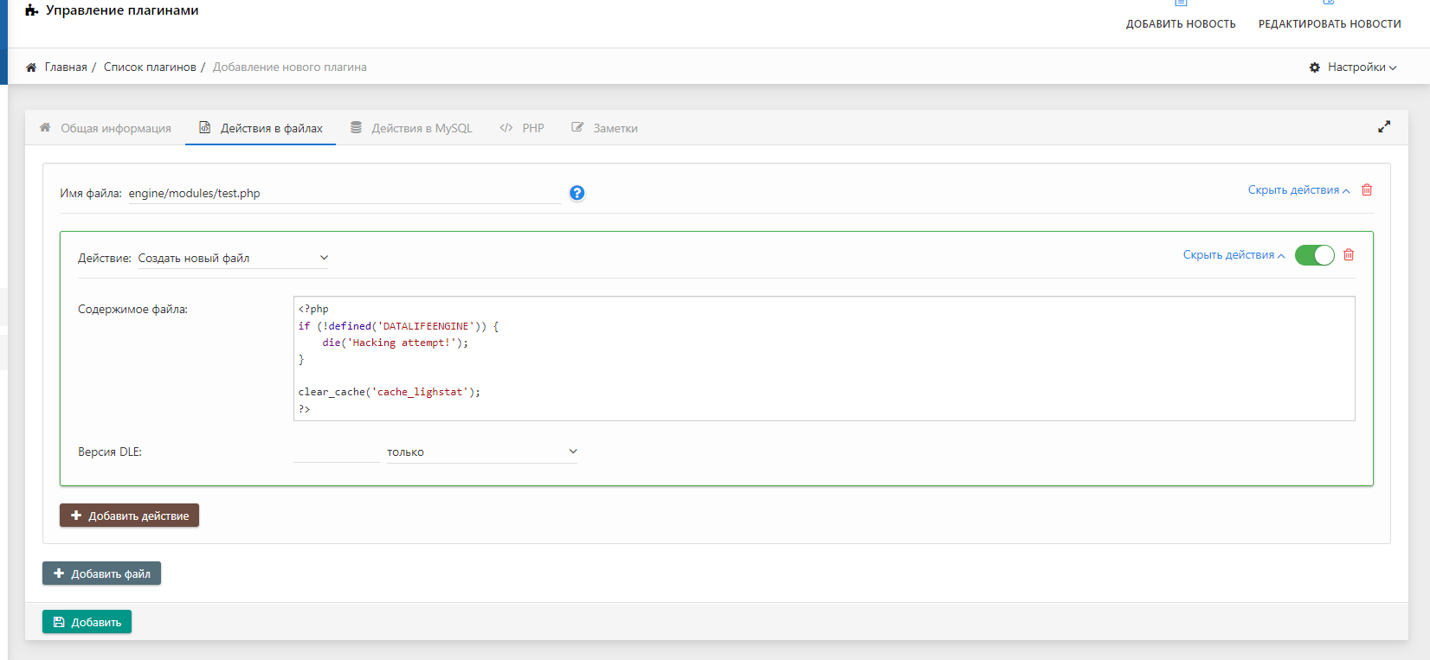1430x660 pixels.
Task: Click the 'Версия DLE:' label
Action: 110,452
